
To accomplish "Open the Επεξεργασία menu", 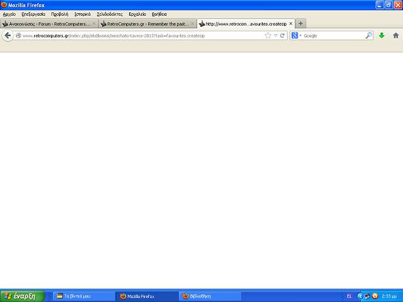I will 33,14.
